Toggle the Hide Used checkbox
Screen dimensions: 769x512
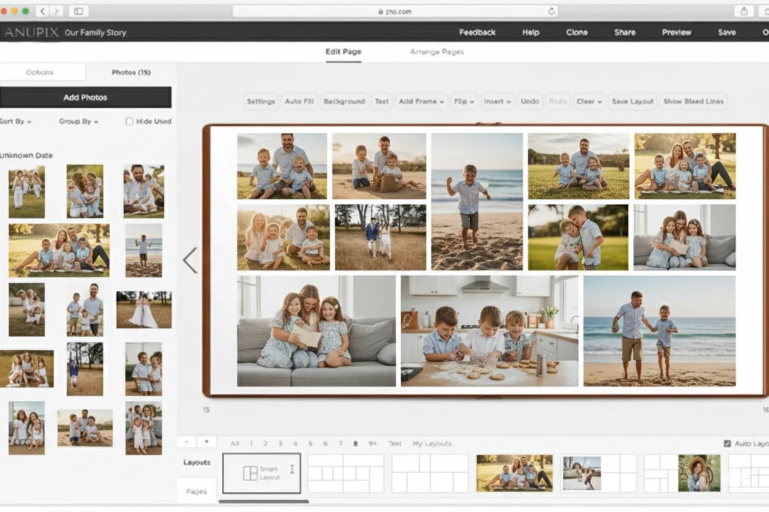[x=129, y=121]
